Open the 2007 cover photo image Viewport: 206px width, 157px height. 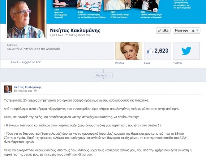[x=117, y=5]
